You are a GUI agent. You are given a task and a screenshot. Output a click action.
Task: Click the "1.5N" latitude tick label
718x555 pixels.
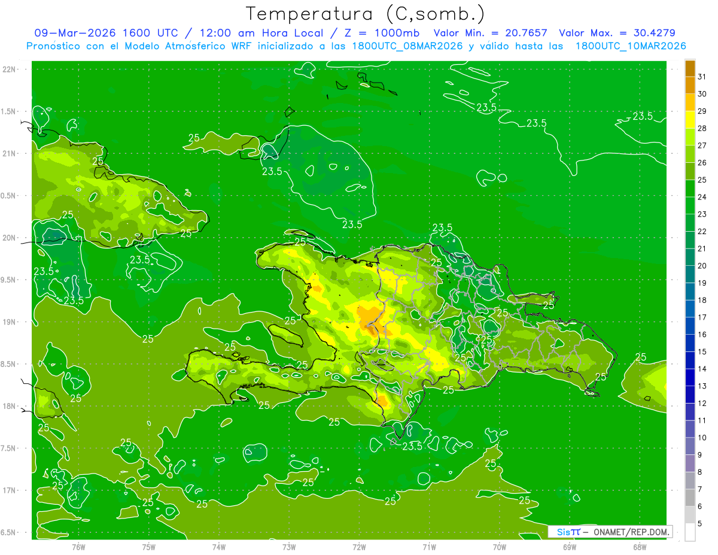8,111
